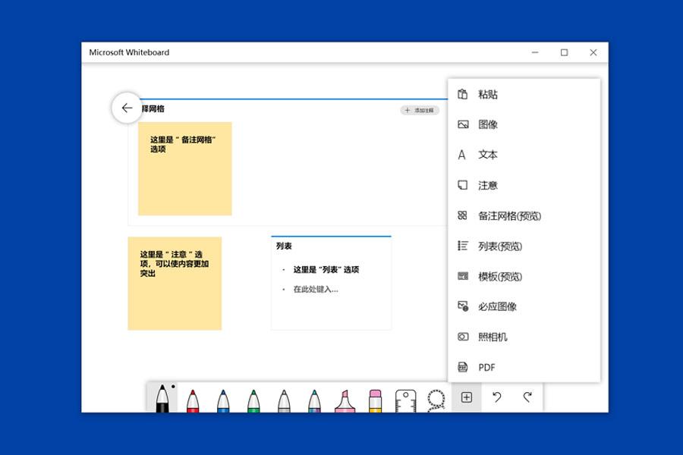The image size is (683, 455).
Task: Click the 列表 list title
Action: point(284,246)
